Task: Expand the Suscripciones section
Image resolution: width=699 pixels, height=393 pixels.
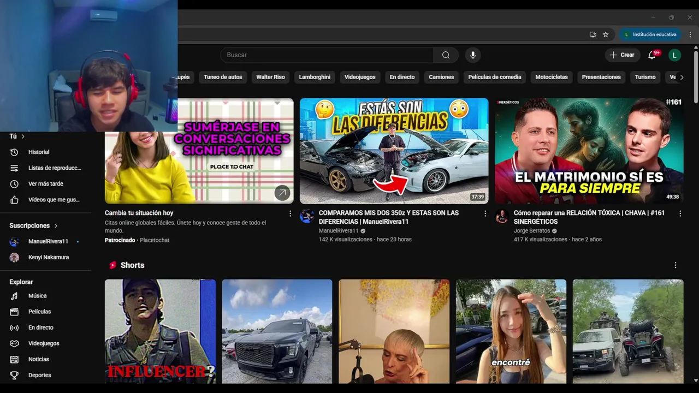Action: pos(34,225)
